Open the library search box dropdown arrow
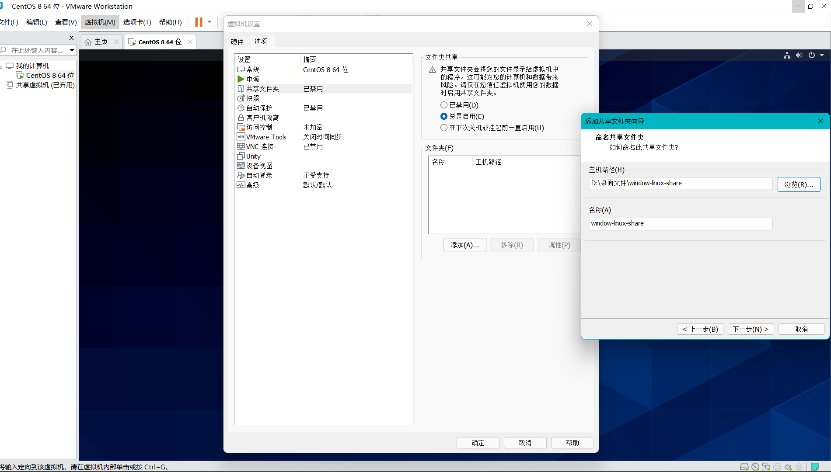 pyautogui.click(x=72, y=50)
